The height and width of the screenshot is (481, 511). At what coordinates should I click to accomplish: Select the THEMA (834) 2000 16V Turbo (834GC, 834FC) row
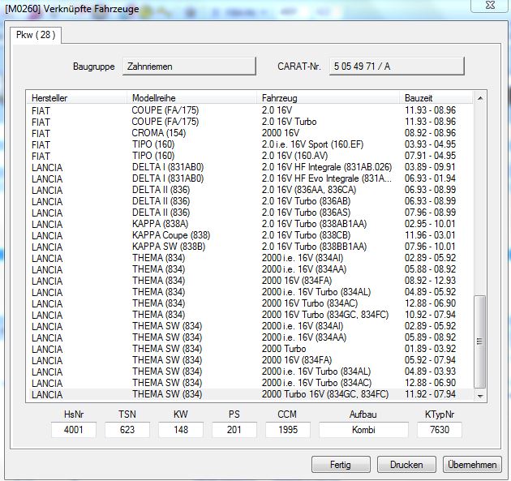[x=251, y=315]
